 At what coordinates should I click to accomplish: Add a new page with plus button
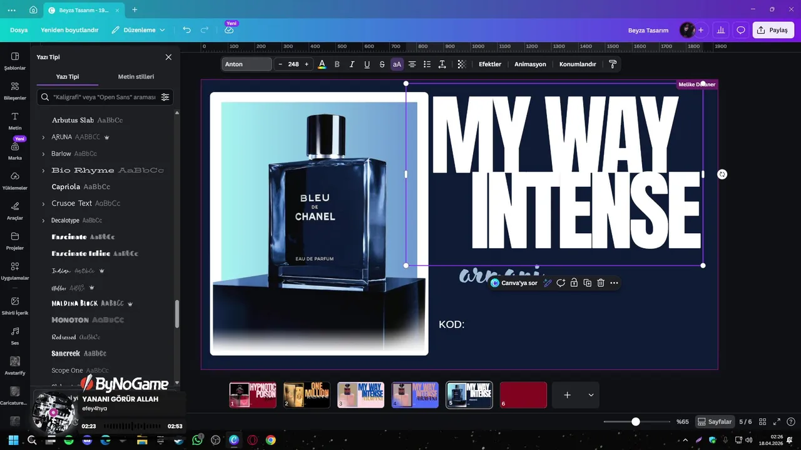(x=567, y=395)
